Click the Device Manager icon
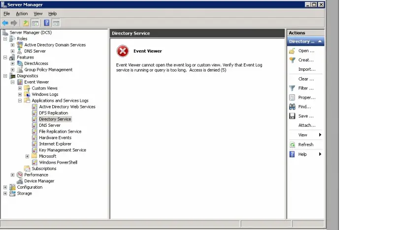The image size is (394, 230). (x=20, y=181)
